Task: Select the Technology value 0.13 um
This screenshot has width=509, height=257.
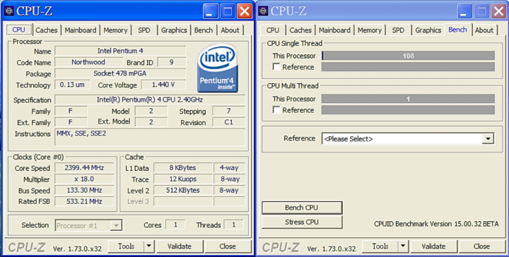Action: pos(72,85)
